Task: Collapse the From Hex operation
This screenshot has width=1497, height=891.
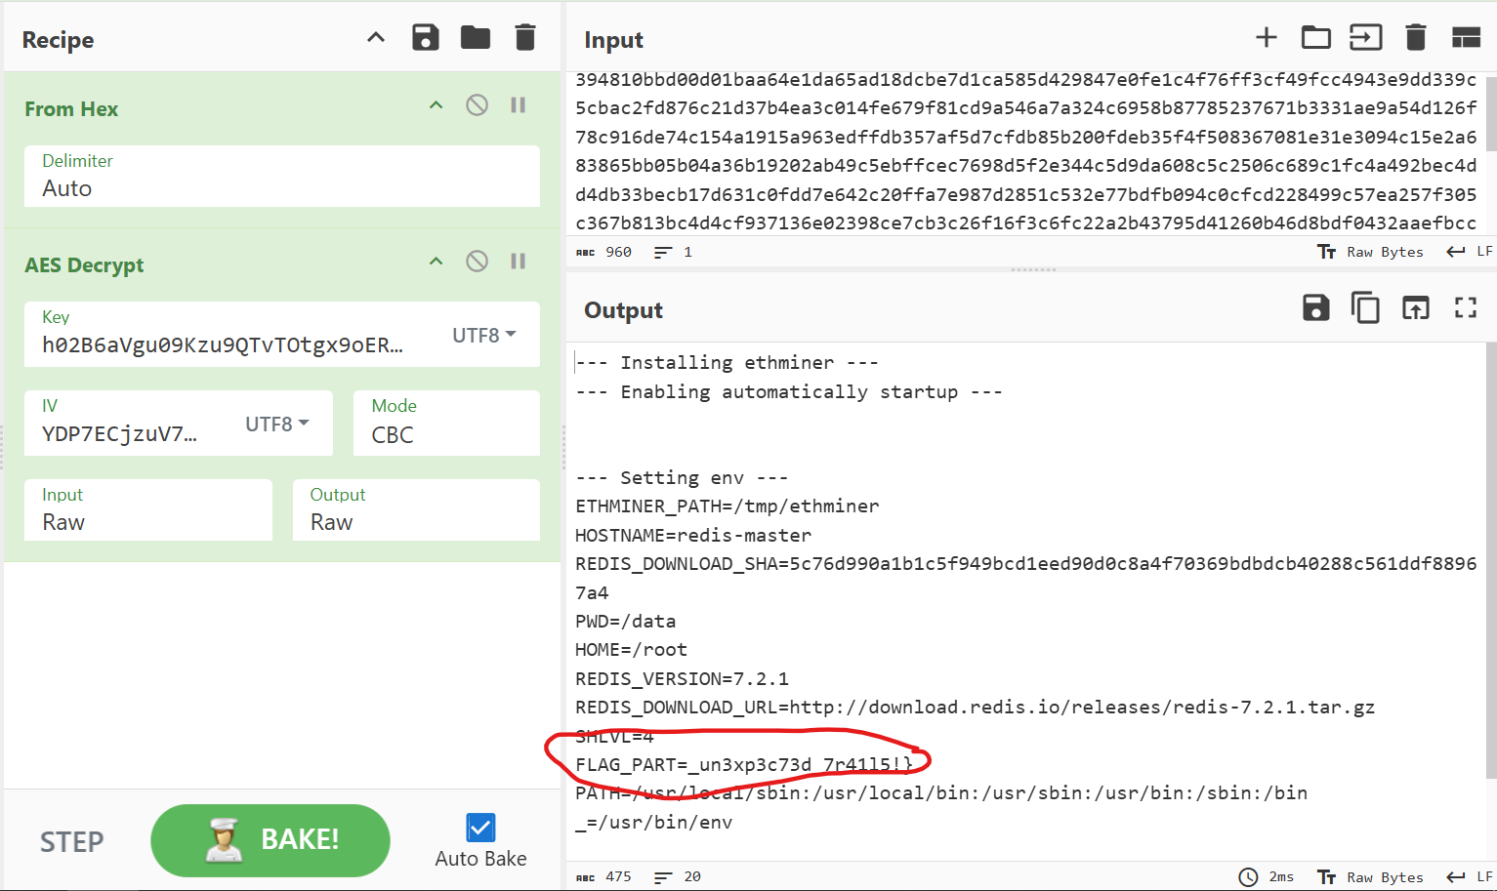Action: click(x=437, y=105)
